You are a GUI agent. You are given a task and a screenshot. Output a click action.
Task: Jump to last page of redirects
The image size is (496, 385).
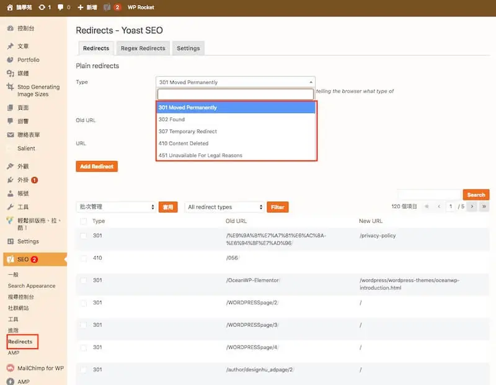click(484, 207)
